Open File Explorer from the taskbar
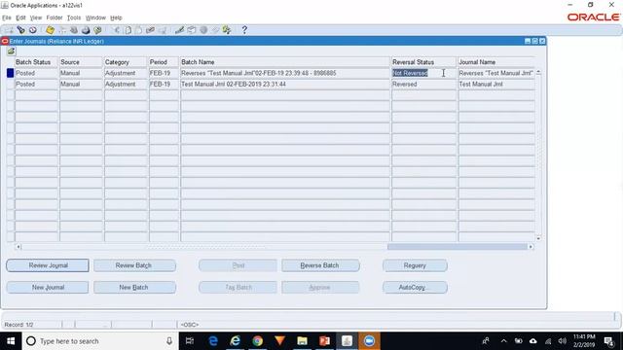The image size is (623, 350). click(303, 341)
